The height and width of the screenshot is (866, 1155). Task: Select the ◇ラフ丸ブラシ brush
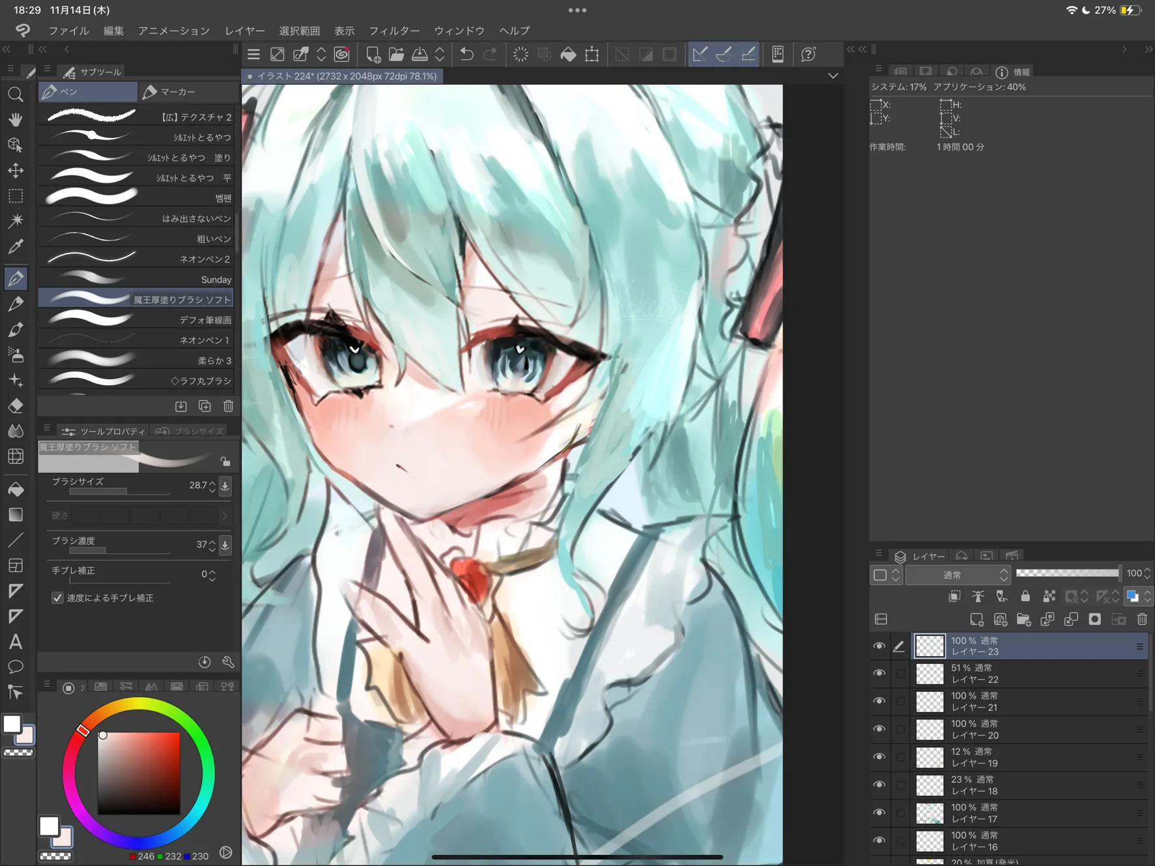[x=135, y=380]
